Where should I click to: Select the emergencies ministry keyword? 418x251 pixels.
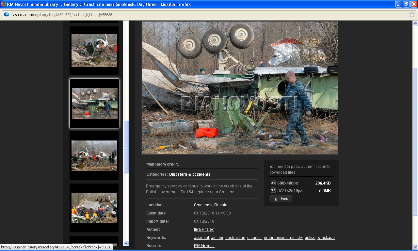point(283,238)
